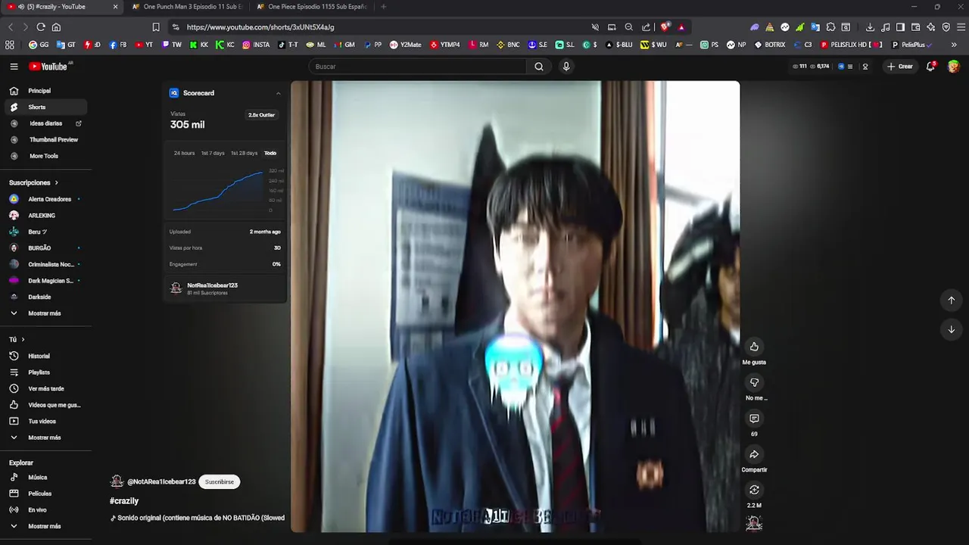Go to next short with down arrow
Screen dimensions: 969x545
952,329
